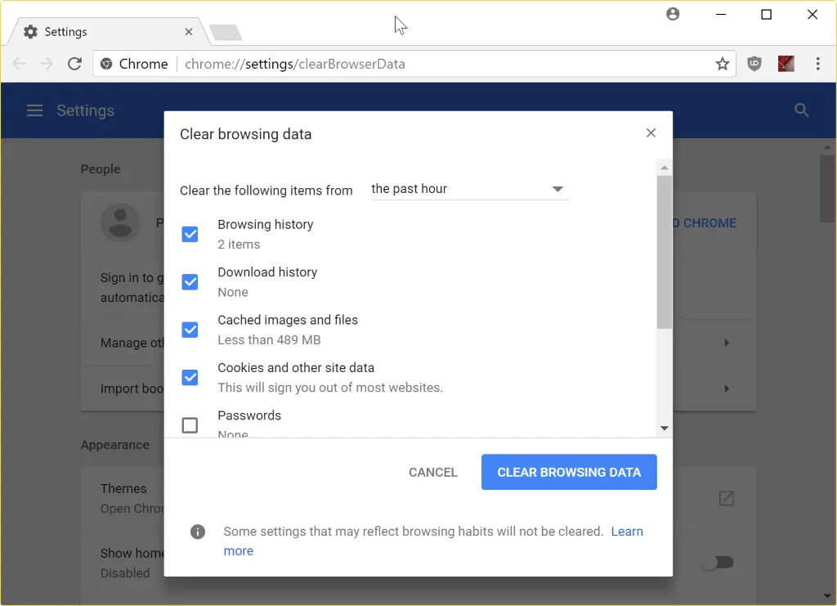
Task: Click the back navigation arrow
Action: 18,63
